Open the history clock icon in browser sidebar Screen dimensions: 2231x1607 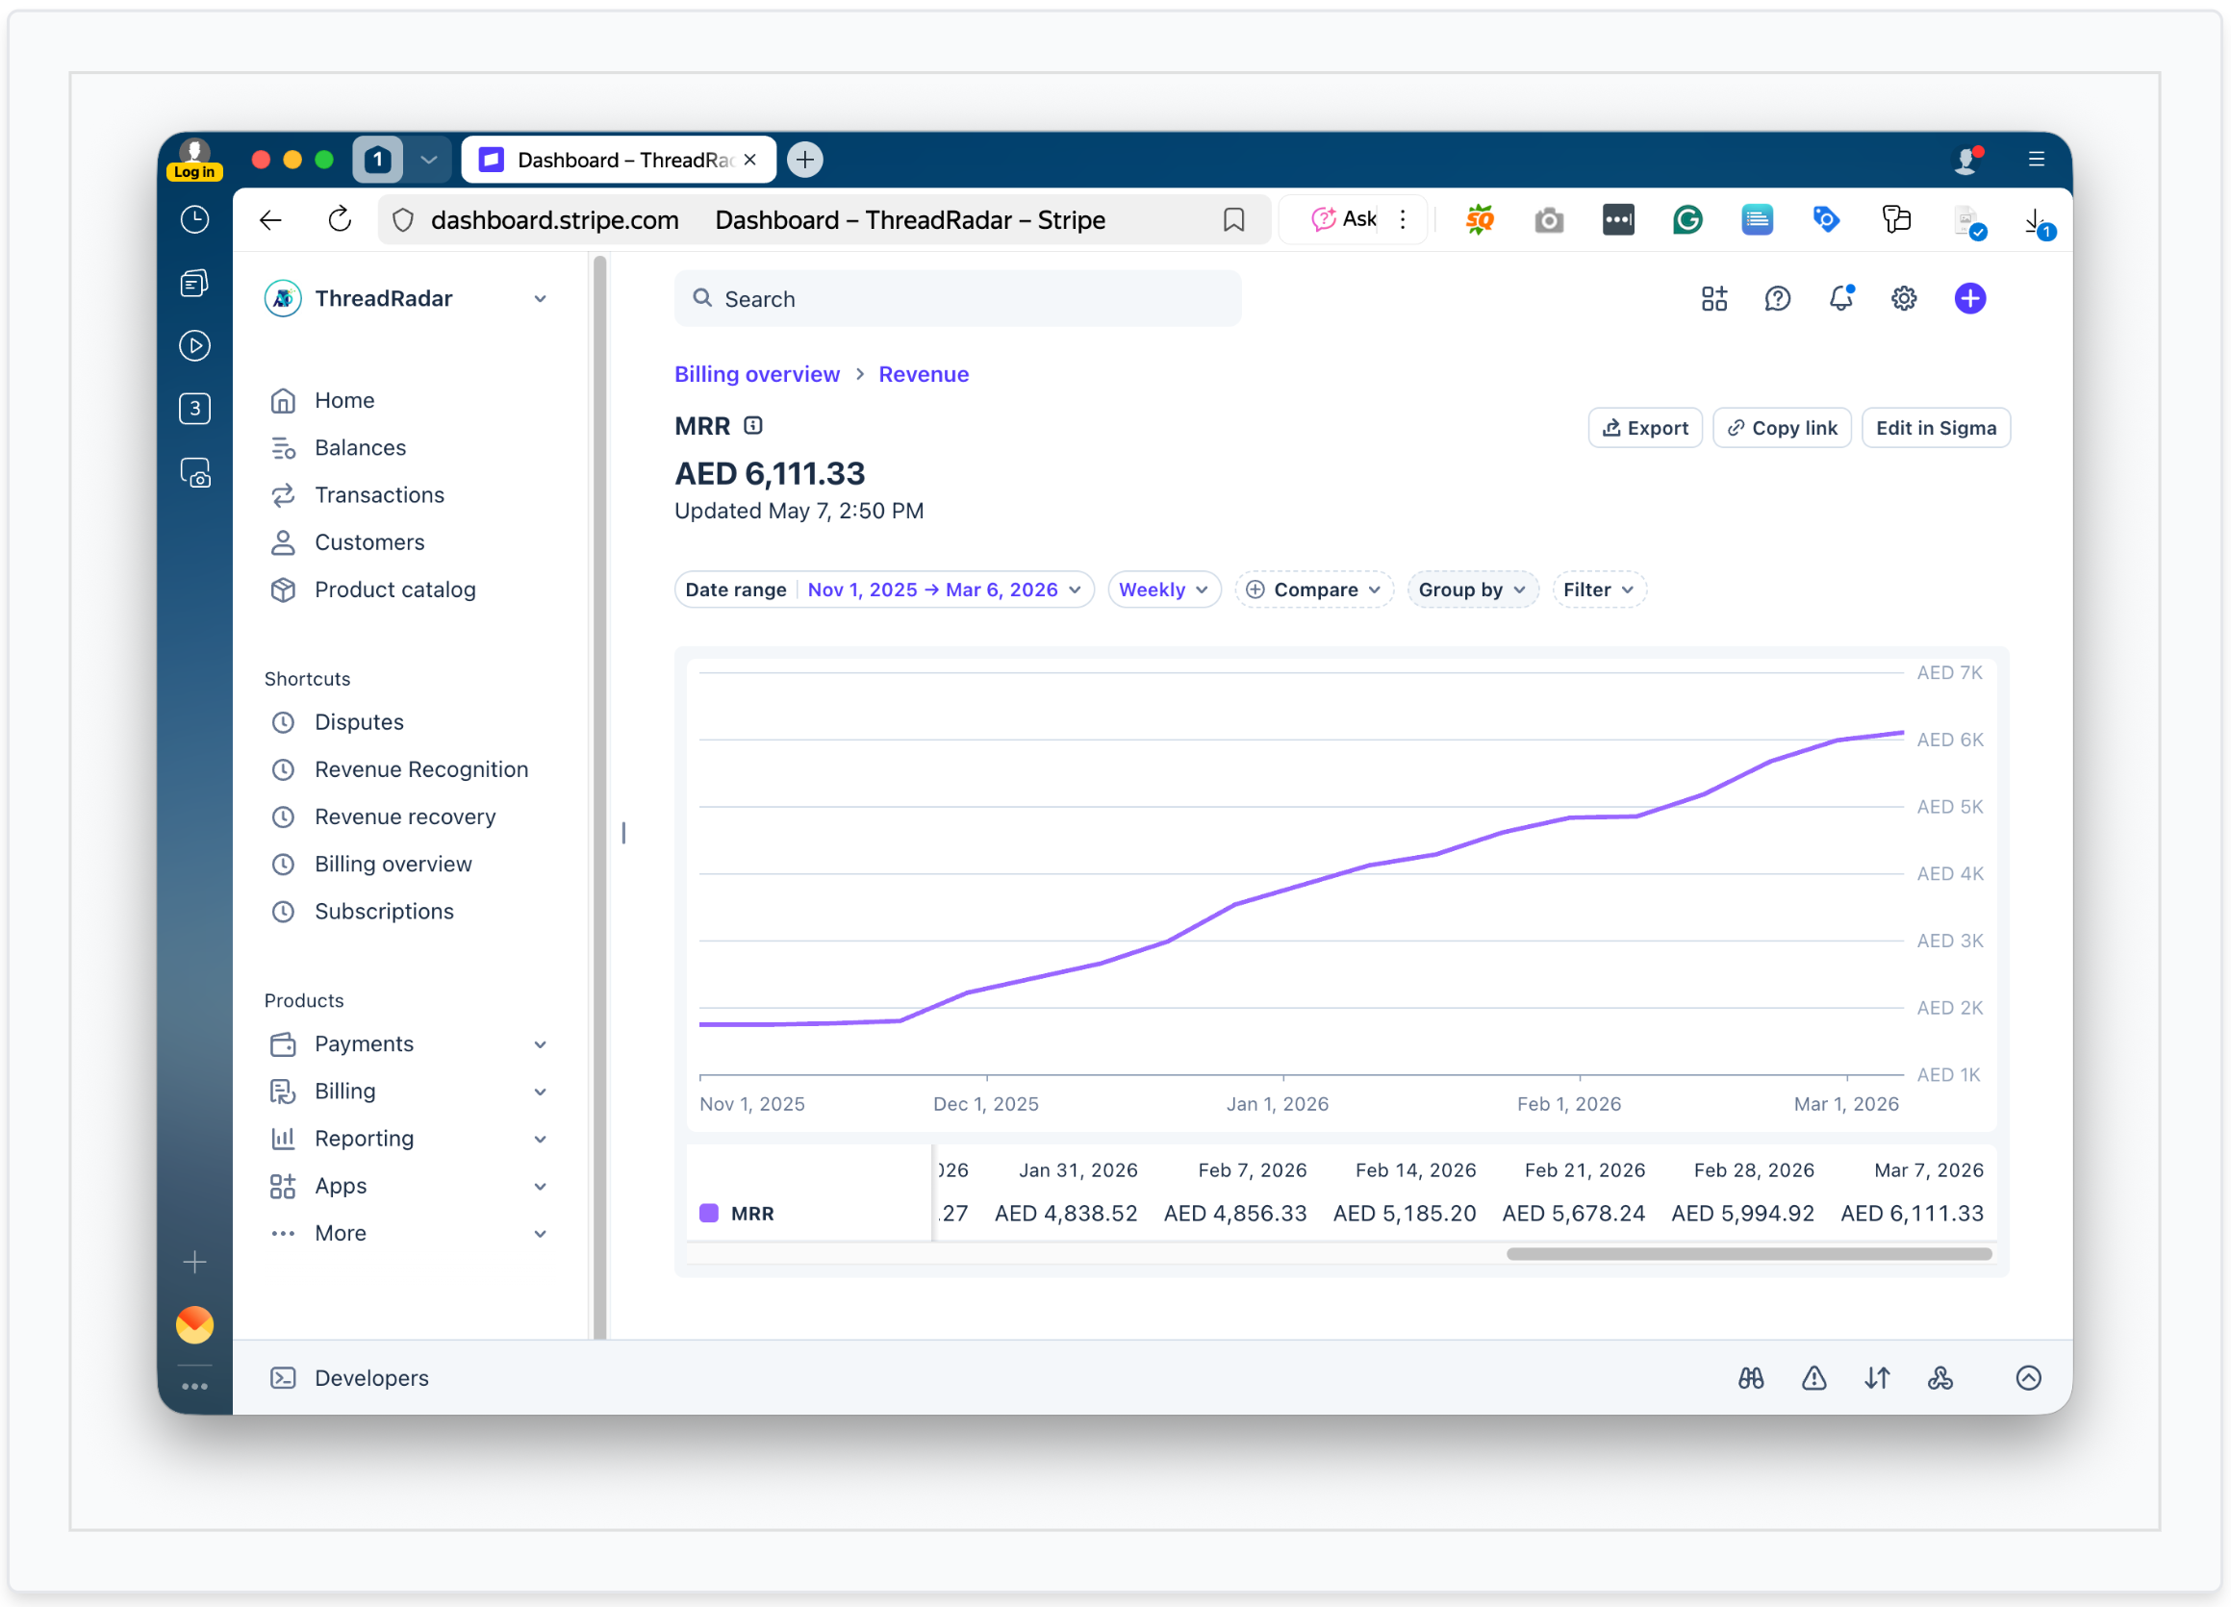194,219
